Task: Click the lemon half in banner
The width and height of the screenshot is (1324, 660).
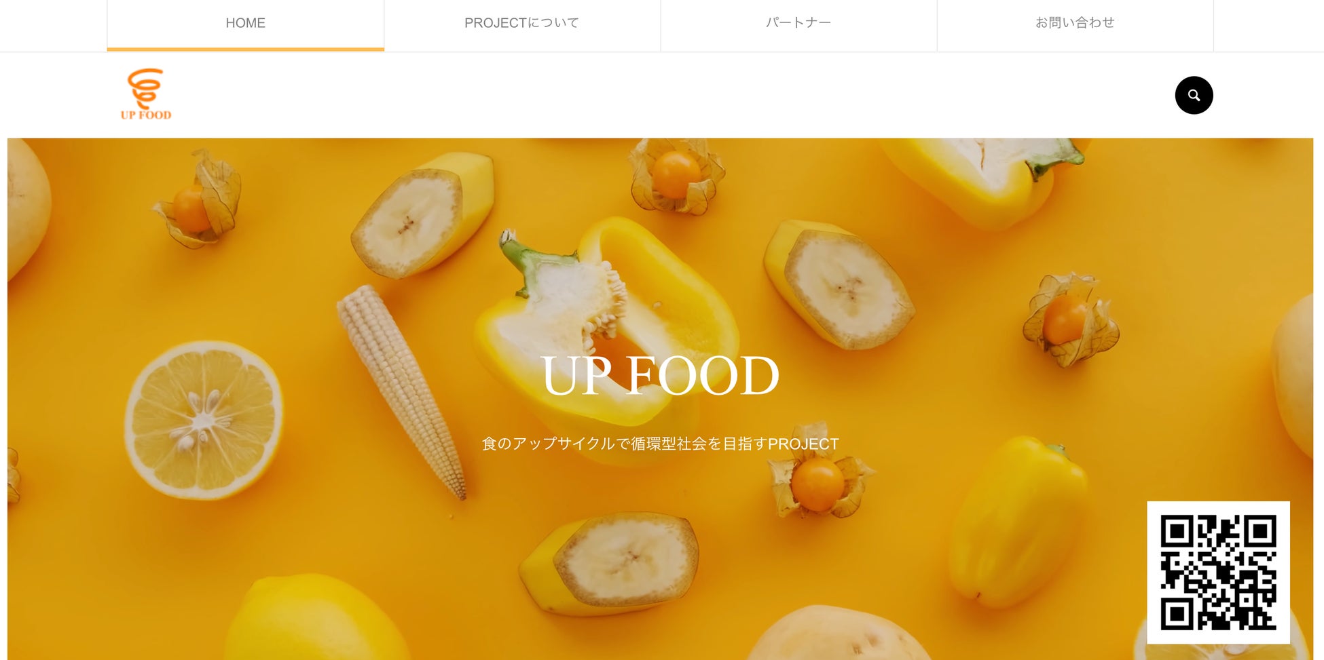Action: [204, 421]
